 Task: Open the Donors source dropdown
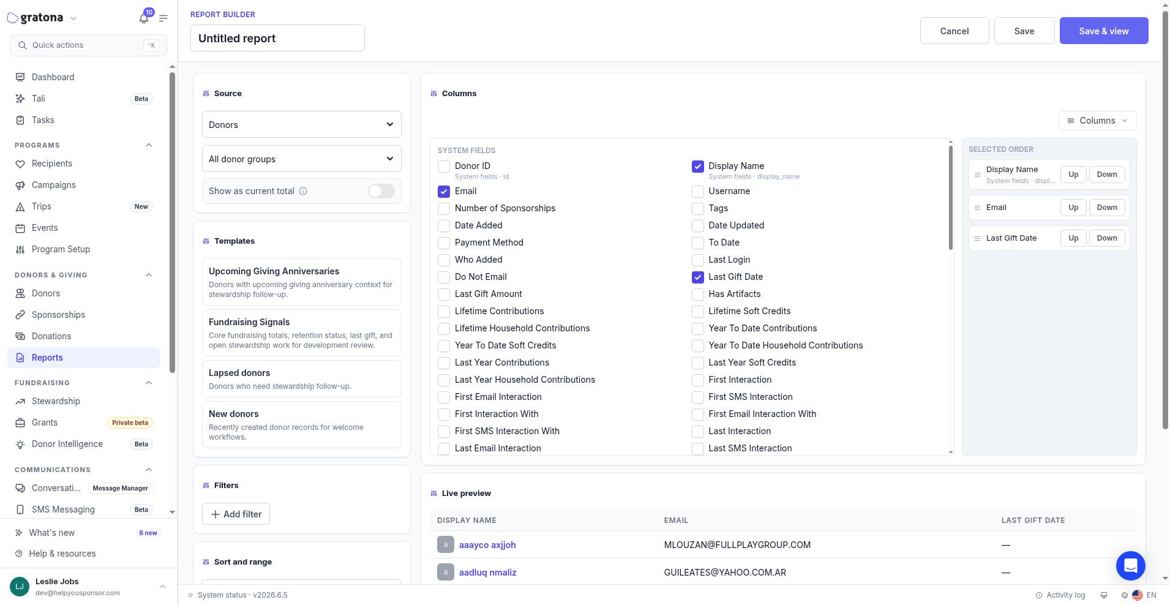302,124
